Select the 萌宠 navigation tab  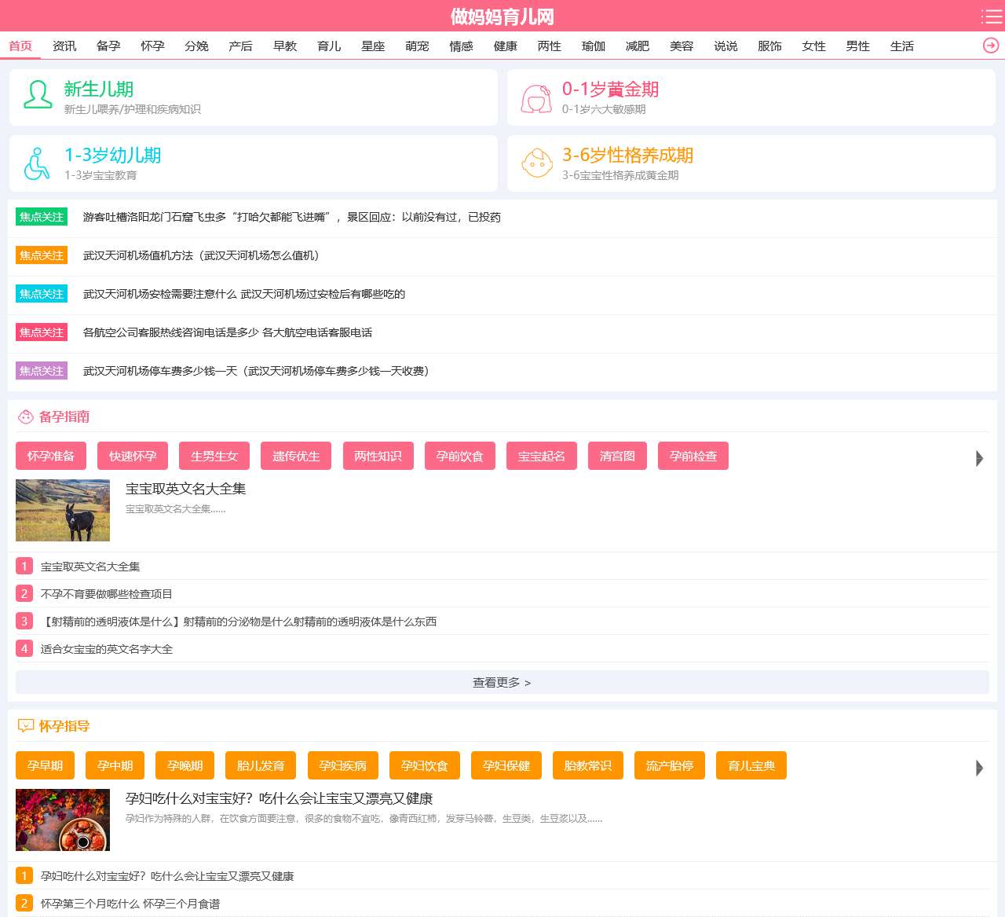coord(417,46)
